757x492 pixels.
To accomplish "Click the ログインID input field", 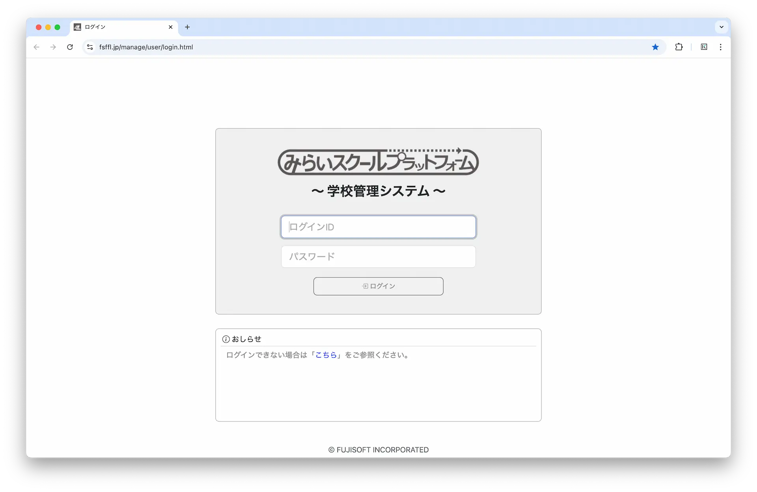I will tap(378, 227).
